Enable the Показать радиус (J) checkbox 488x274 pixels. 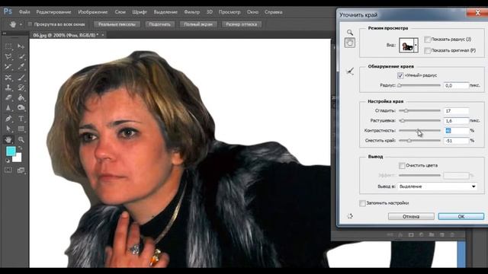[427, 40]
